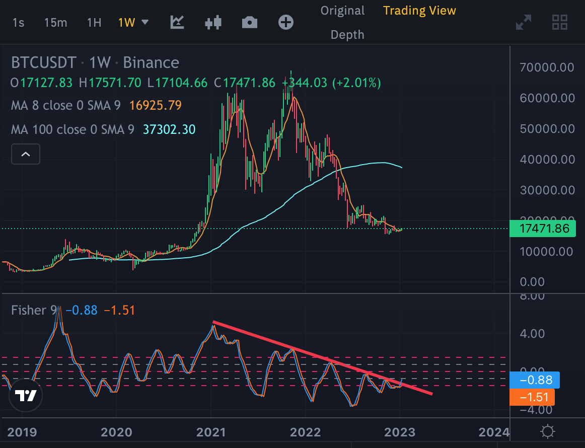The height and width of the screenshot is (448, 585).
Task: Click the 50000.00 price axis label
Action: pos(547,129)
